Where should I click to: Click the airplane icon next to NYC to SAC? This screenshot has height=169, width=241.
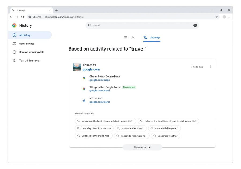(84, 101)
